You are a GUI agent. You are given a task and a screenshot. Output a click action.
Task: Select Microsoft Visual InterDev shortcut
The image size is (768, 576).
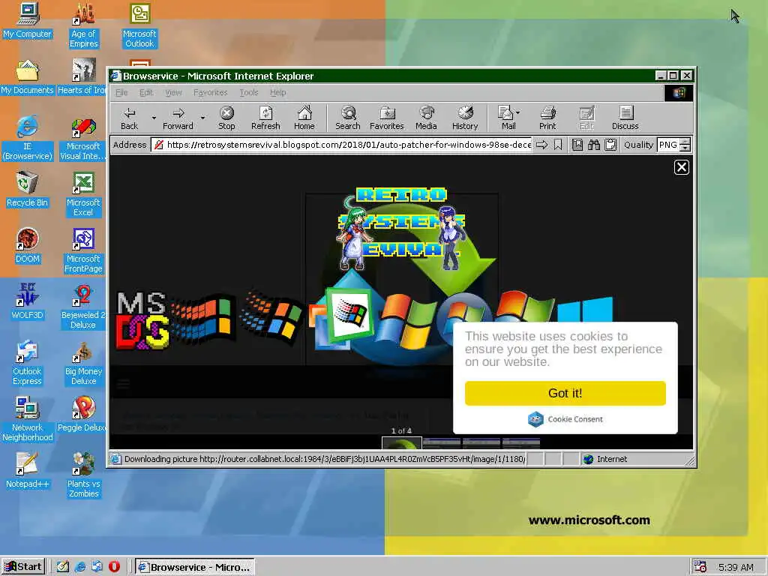(x=83, y=139)
